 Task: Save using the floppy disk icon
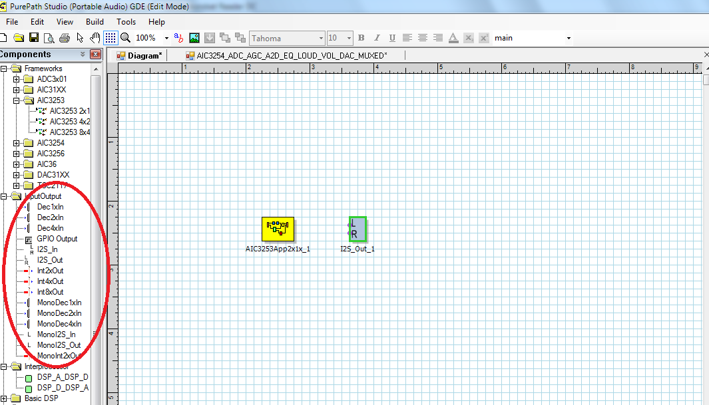point(34,38)
